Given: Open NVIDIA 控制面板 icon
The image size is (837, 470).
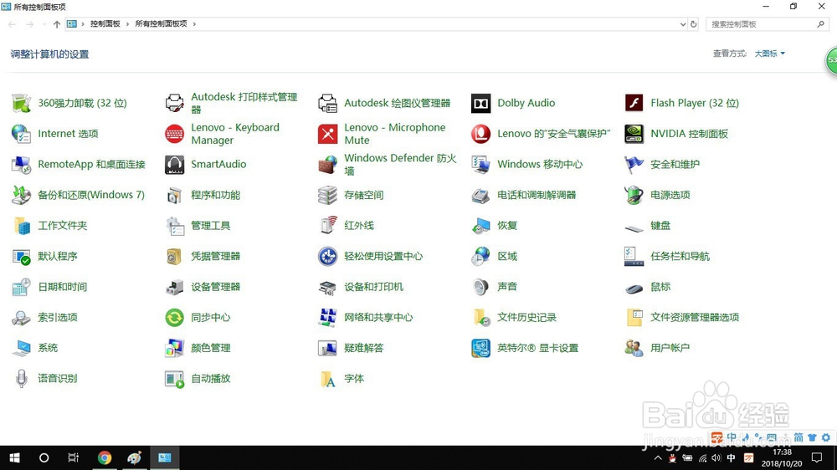Looking at the screenshot, I should click(634, 134).
